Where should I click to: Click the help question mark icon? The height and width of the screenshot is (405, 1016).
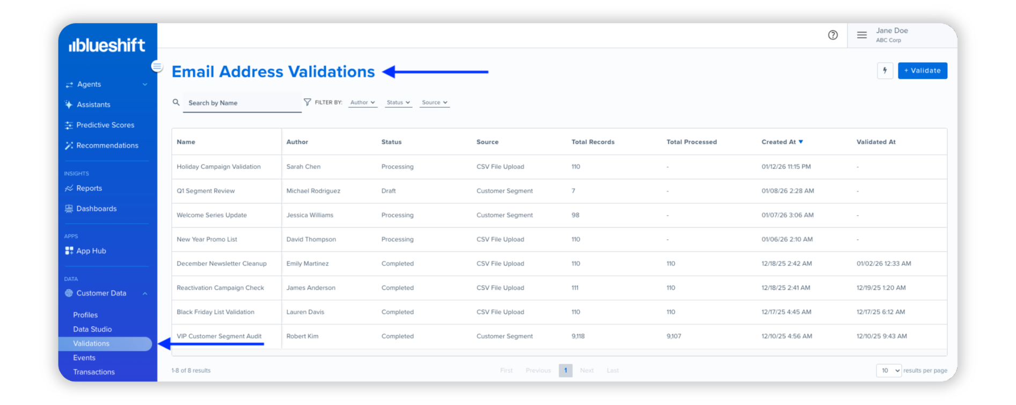(x=832, y=35)
